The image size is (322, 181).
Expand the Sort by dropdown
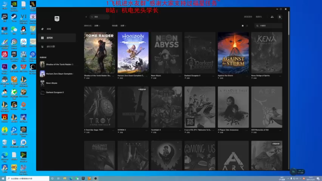[x=97, y=26]
